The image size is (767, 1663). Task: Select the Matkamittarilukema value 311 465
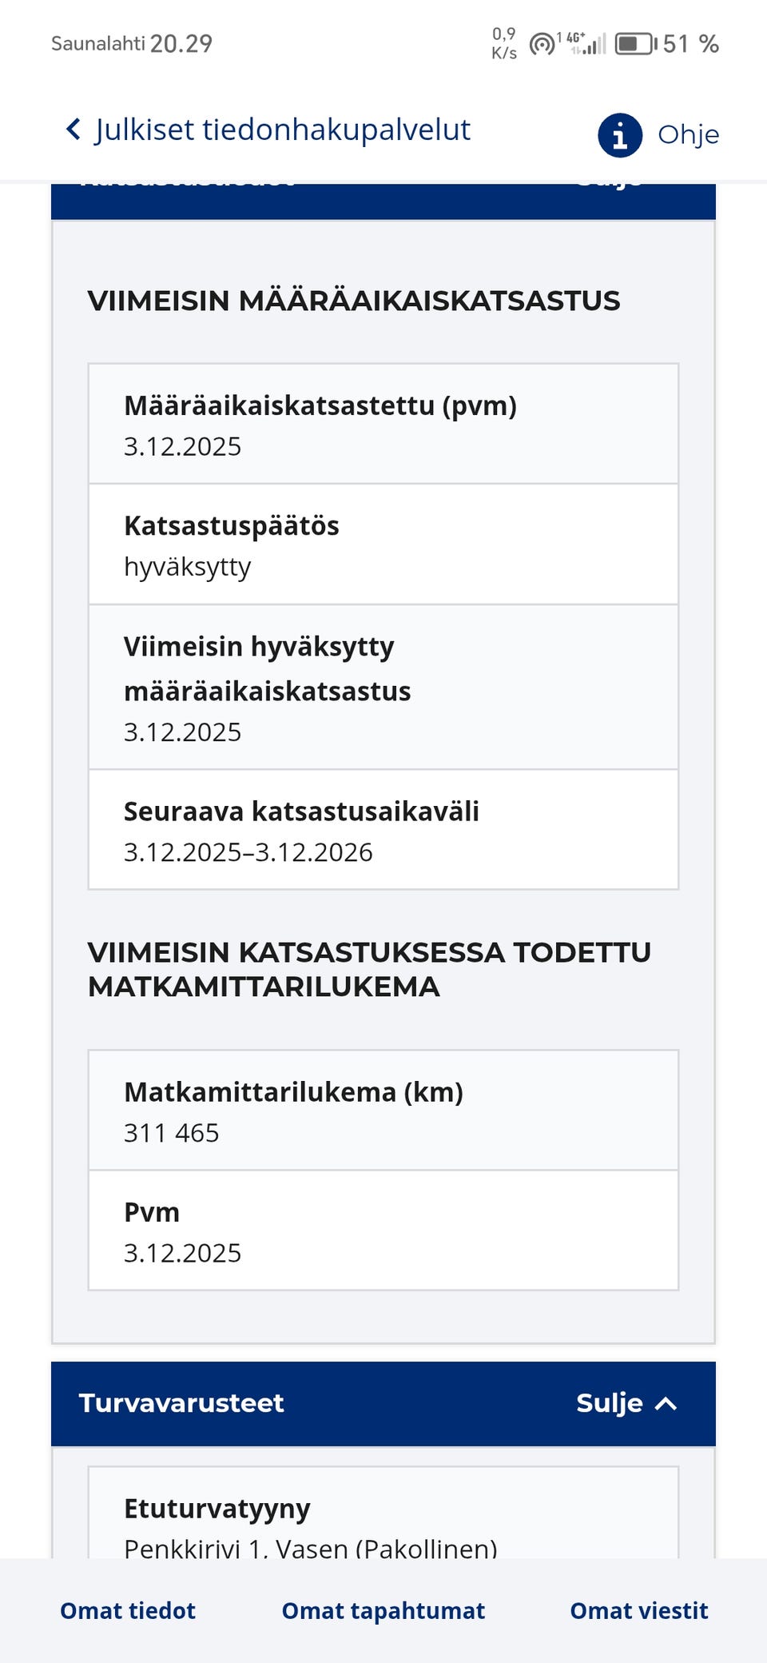pos(171,1131)
